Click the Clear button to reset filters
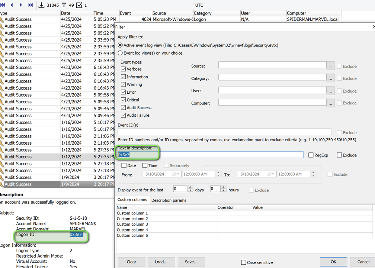Viewport: 375px width, 268px height. (x=131, y=262)
